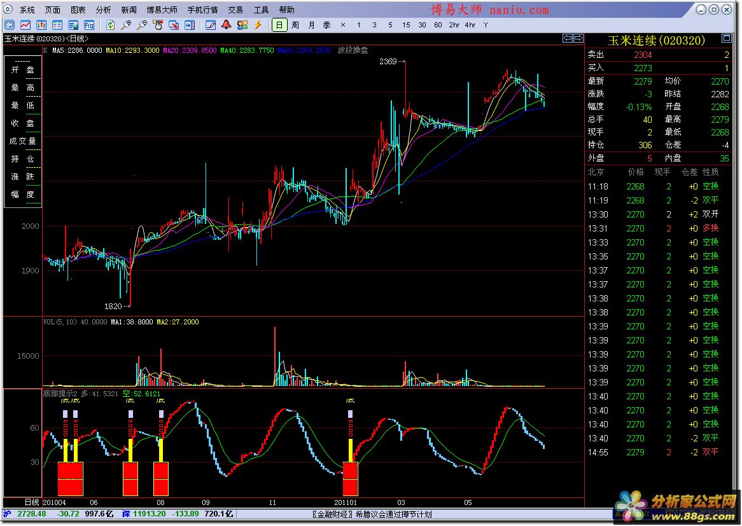742x526 pixels.
Task: Click the first magnifier zoom icon
Action: [126, 25]
